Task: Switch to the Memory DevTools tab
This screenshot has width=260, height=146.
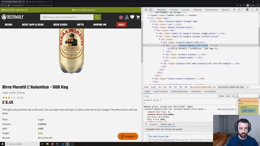Action: click(x=225, y=10)
